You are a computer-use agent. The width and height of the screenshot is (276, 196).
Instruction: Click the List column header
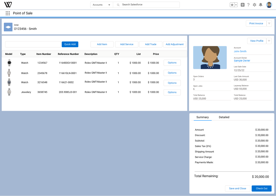(139, 54)
